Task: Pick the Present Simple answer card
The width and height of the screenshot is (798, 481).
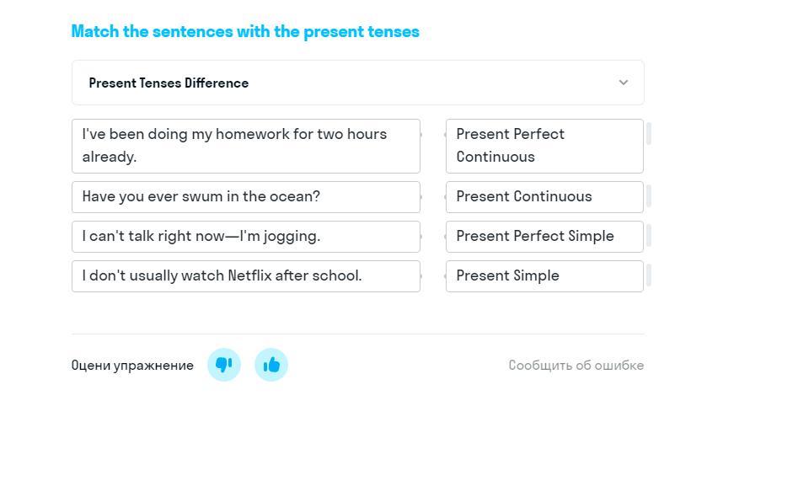Action: click(544, 276)
